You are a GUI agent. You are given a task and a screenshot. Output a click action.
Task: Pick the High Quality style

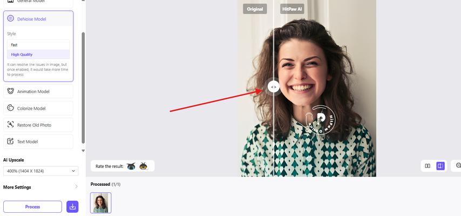coord(38,55)
